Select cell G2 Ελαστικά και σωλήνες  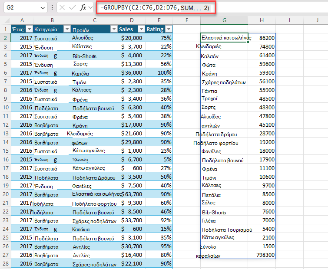(224, 38)
